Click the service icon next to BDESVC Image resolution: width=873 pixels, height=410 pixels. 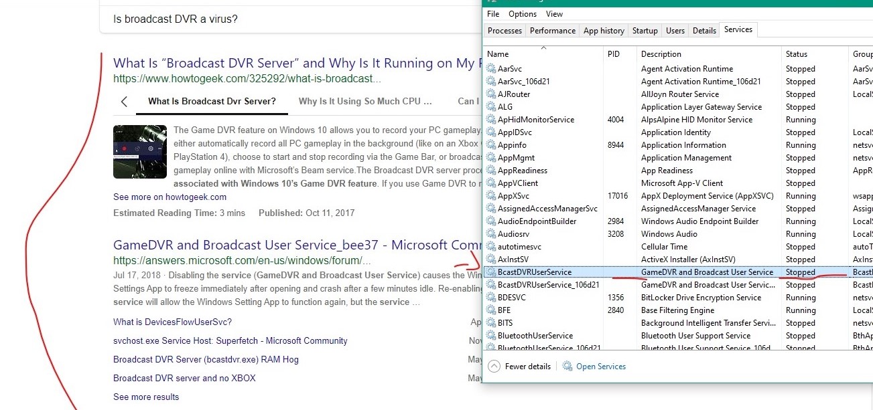tap(491, 298)
